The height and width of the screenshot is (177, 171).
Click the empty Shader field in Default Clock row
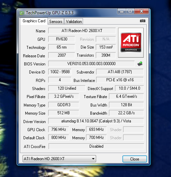(x=134, y=138)
